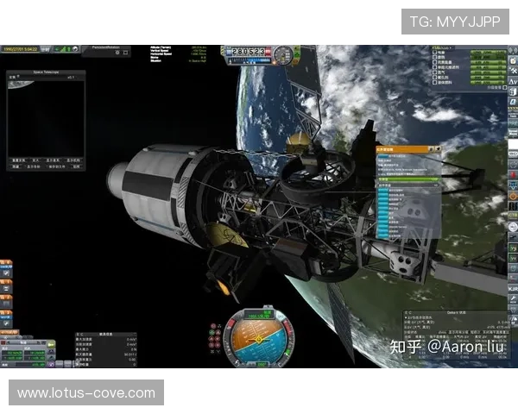Image resolution: width=518 pixels, height=414 pixels.
Task: Click bottom-right button in Space Telescope window
Action: tap(76, 166)
